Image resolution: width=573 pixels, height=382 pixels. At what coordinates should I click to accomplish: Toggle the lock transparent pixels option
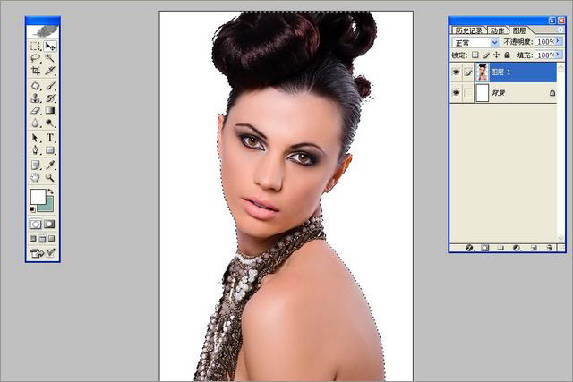(x=475, y=55)
